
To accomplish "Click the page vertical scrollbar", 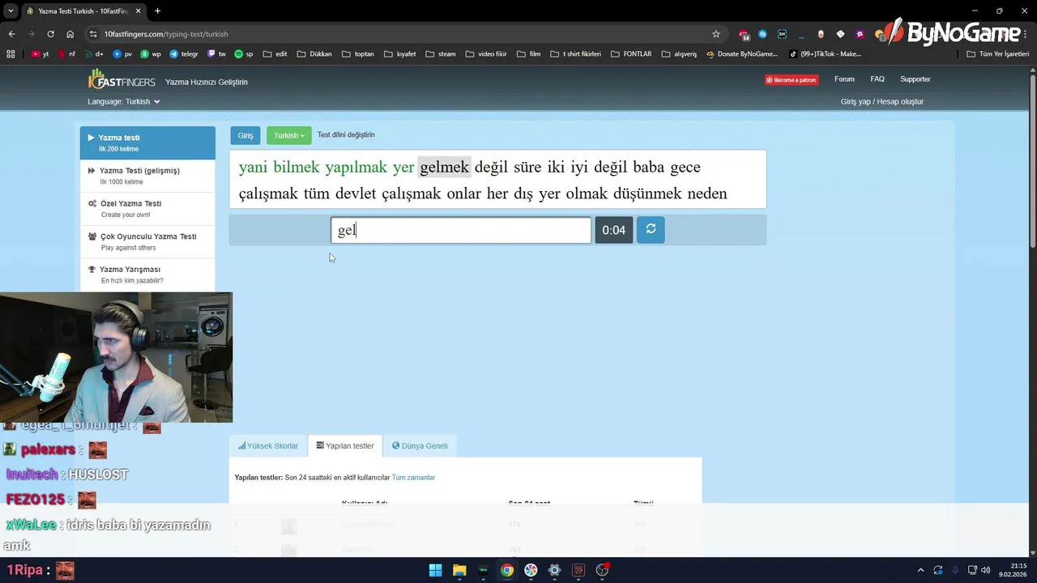I will [1032, 162].
